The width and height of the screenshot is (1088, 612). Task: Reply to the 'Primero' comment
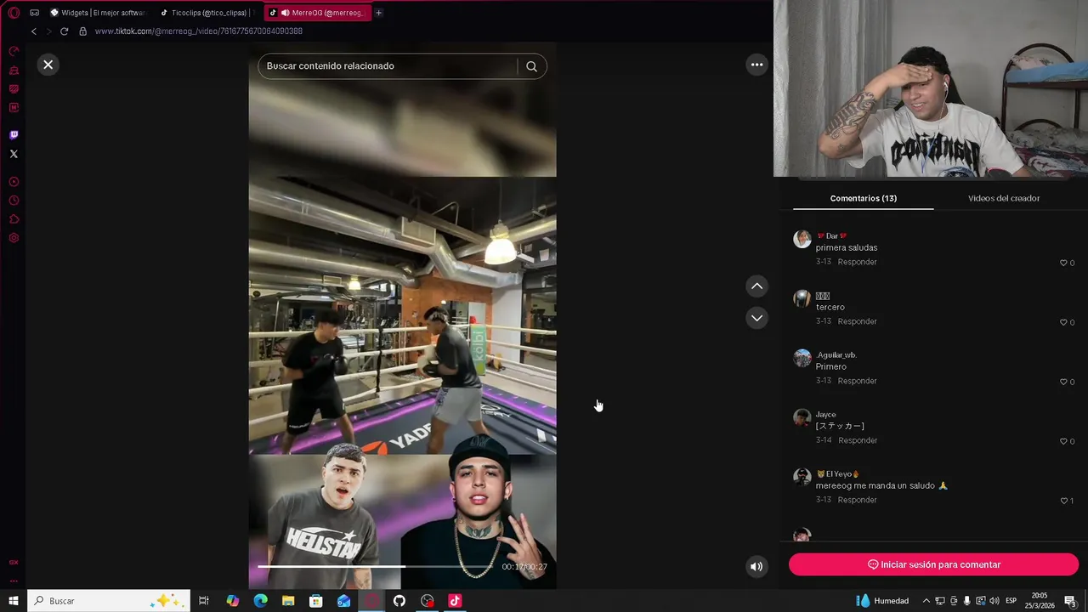pos(857,381)
